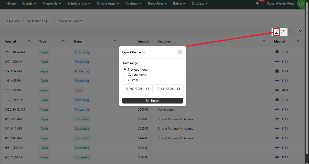
Task: Click the 1/8, 2:51 PM created cell
Action: [13, 90]
